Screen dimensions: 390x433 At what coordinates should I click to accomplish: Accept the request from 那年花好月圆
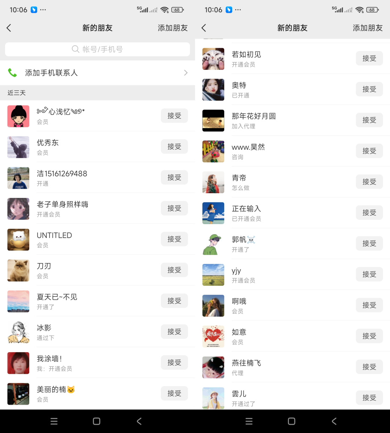click(369, 120)
